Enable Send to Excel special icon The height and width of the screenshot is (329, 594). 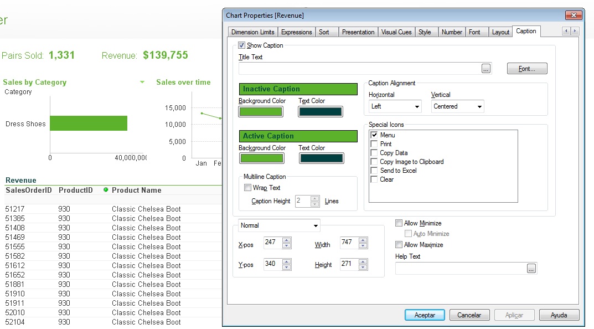[x=374, y=171]
